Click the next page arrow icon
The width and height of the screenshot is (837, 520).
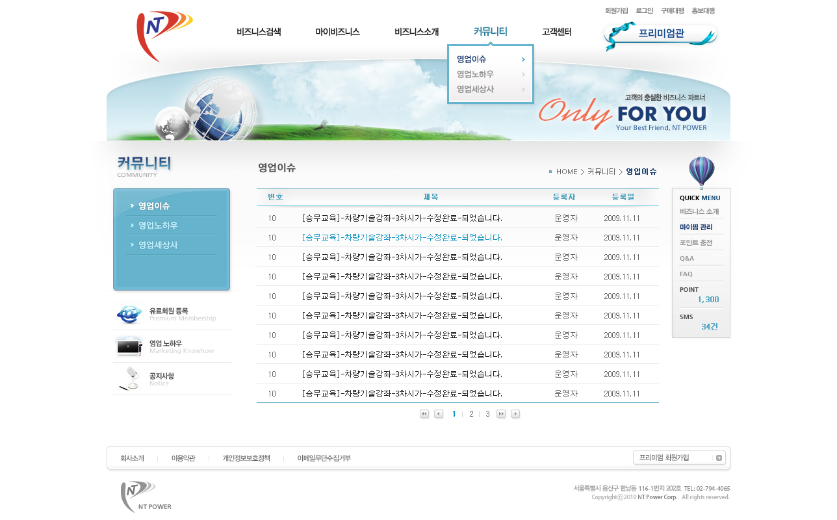515,414
